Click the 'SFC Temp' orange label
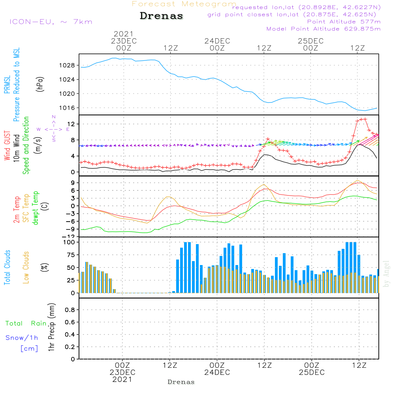 (26, 208)
